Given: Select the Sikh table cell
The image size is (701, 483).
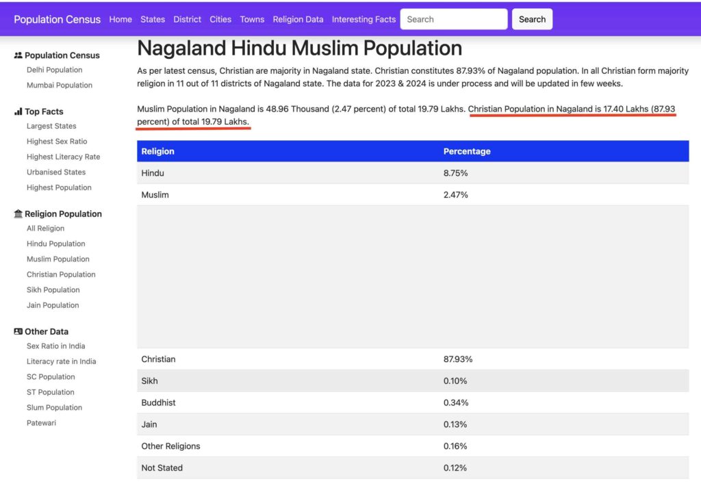Looking at the screenshot, I should (149, 381).
